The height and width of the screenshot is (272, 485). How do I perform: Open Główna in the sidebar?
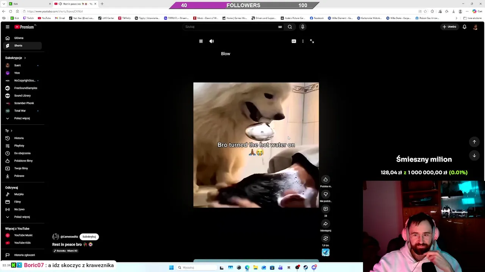pyautogui.click(x=22, y=38)
